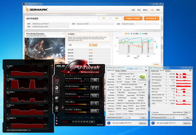This screenshot has height=135, width=196.
Task: Click the bus interface question mark in GPU-Z
Action: (146, 90)
